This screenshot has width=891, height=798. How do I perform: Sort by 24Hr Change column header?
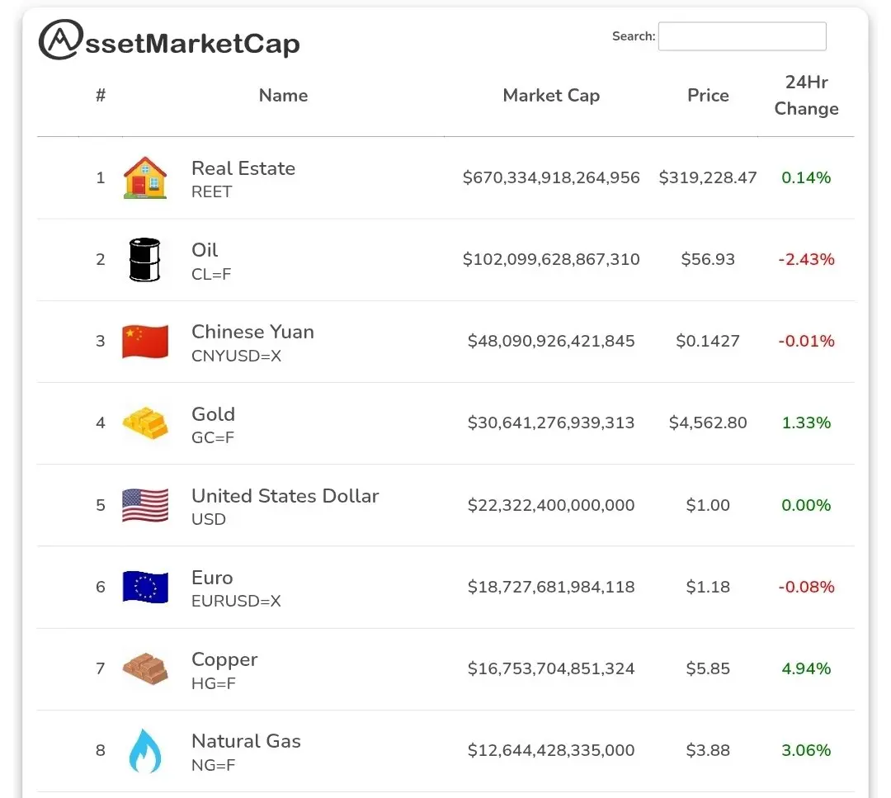pos(806,96)
